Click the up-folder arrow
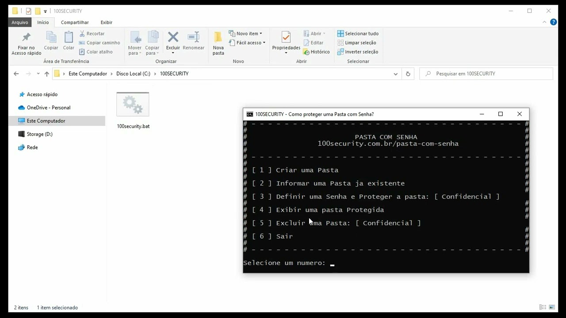Image resolution: width=566 pixels, height=318 pixels. [46, 74]
